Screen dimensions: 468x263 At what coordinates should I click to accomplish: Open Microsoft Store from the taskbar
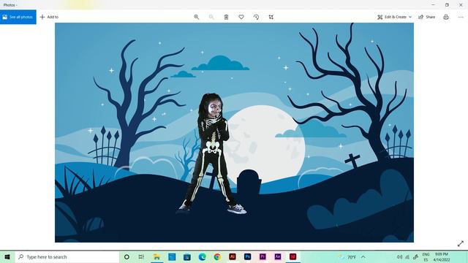(187, 256)
